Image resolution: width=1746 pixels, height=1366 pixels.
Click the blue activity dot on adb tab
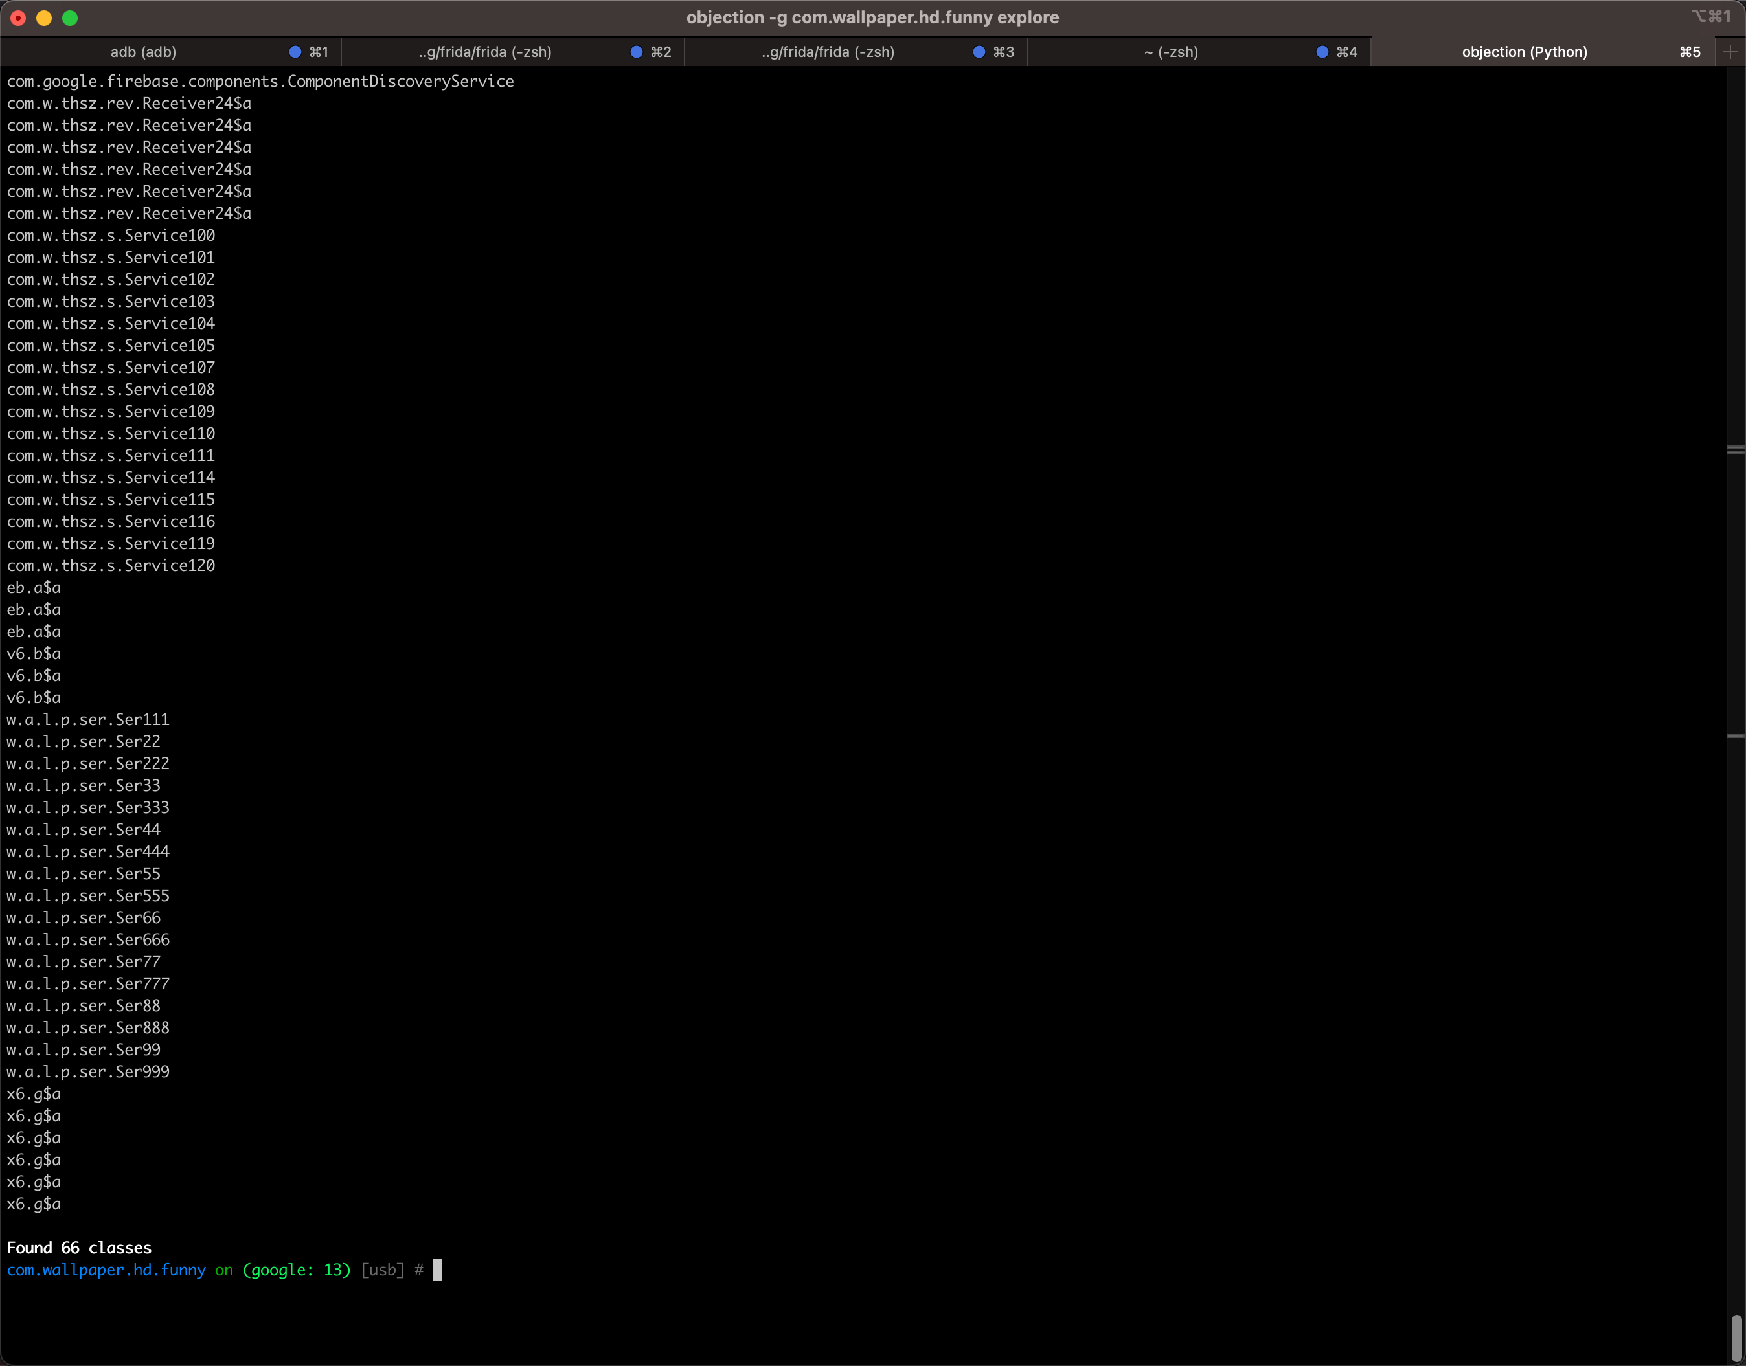295,52
